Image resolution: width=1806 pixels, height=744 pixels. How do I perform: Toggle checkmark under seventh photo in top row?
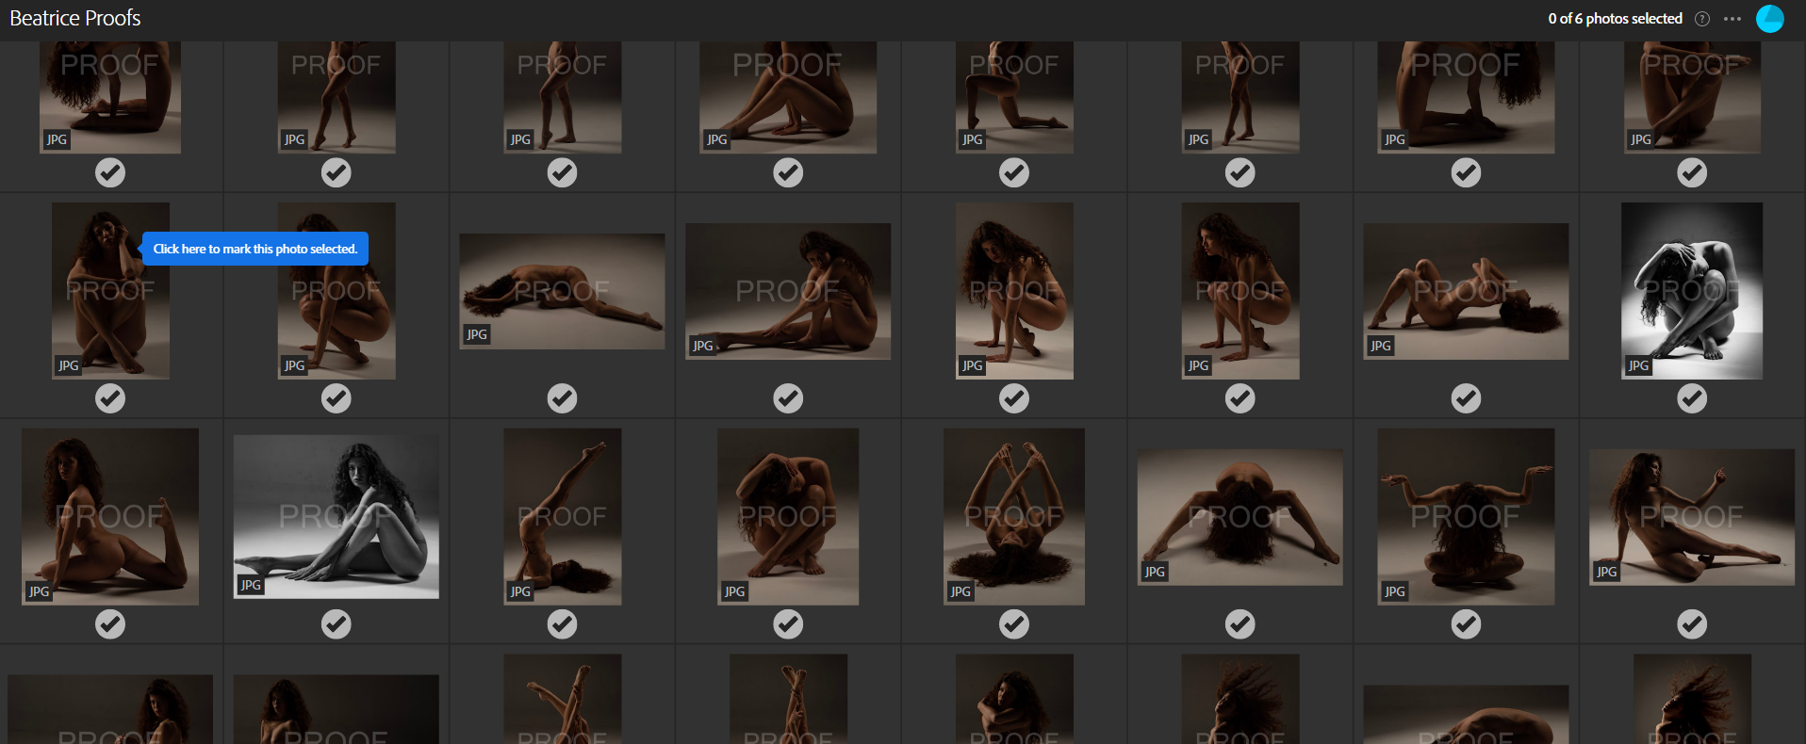tap(1466, 172)
